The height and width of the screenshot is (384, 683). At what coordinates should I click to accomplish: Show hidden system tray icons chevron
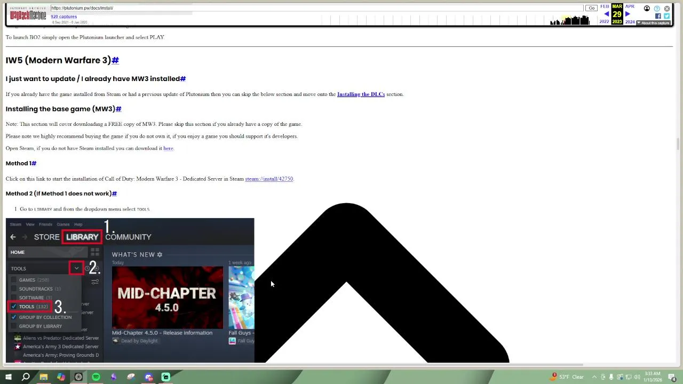594,377
